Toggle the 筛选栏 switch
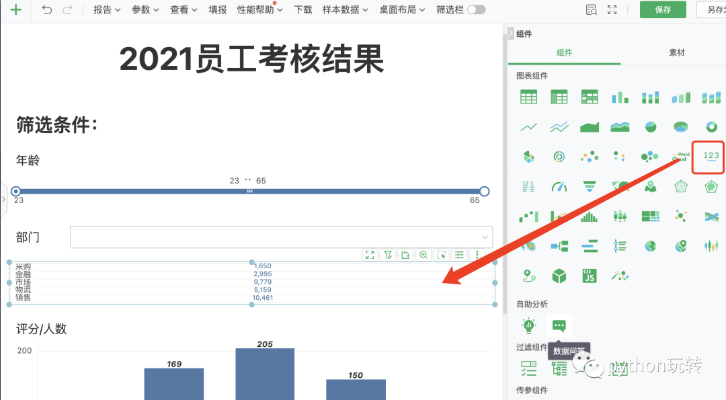 click(476, 9)
